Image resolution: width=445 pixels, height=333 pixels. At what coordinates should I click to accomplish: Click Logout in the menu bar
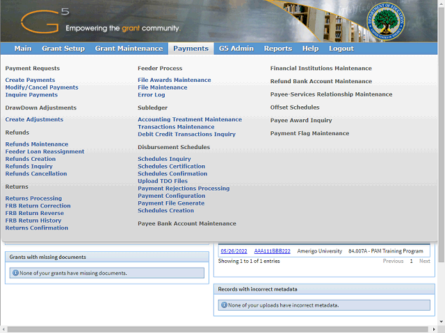tap(341, 49)
